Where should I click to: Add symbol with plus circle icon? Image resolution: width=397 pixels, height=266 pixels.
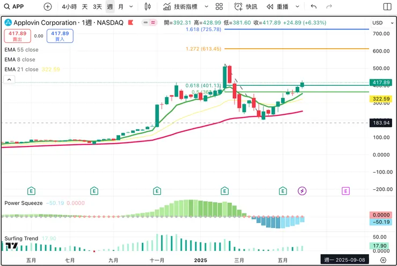pyautogui.click(x=48, y=6)
